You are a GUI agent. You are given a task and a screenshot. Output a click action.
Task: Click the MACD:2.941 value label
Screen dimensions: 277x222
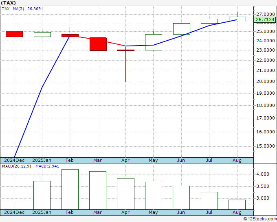[47, 166]
